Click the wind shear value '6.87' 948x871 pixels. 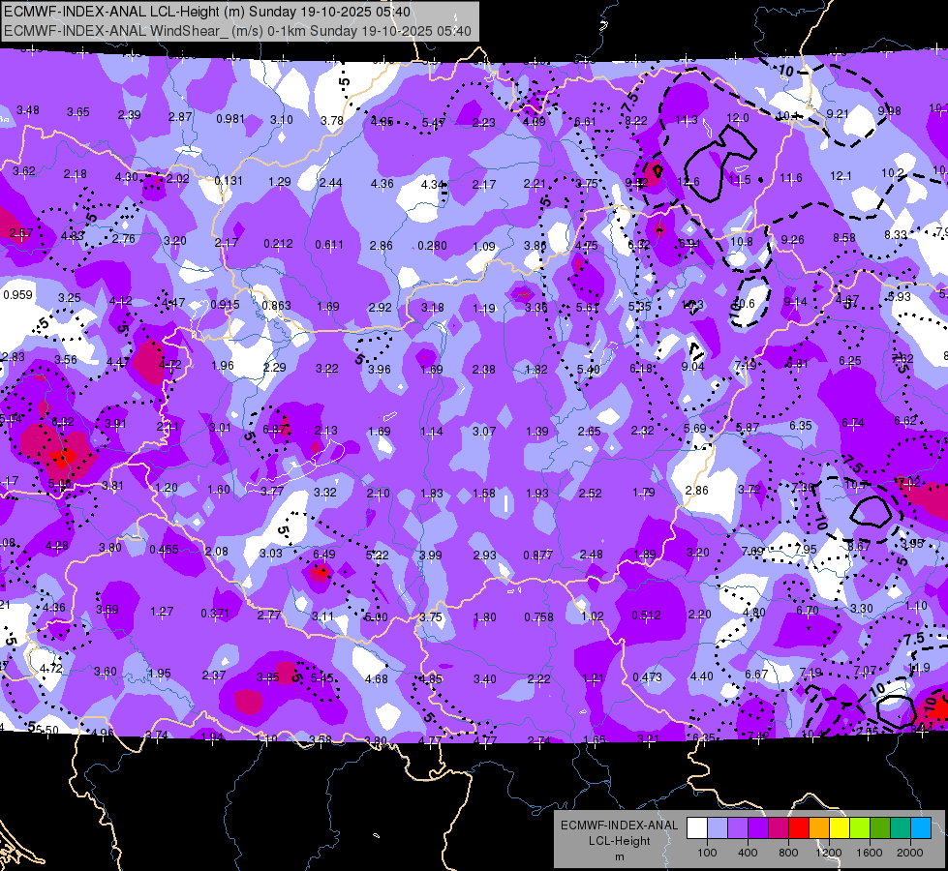[x=275, y=429]
